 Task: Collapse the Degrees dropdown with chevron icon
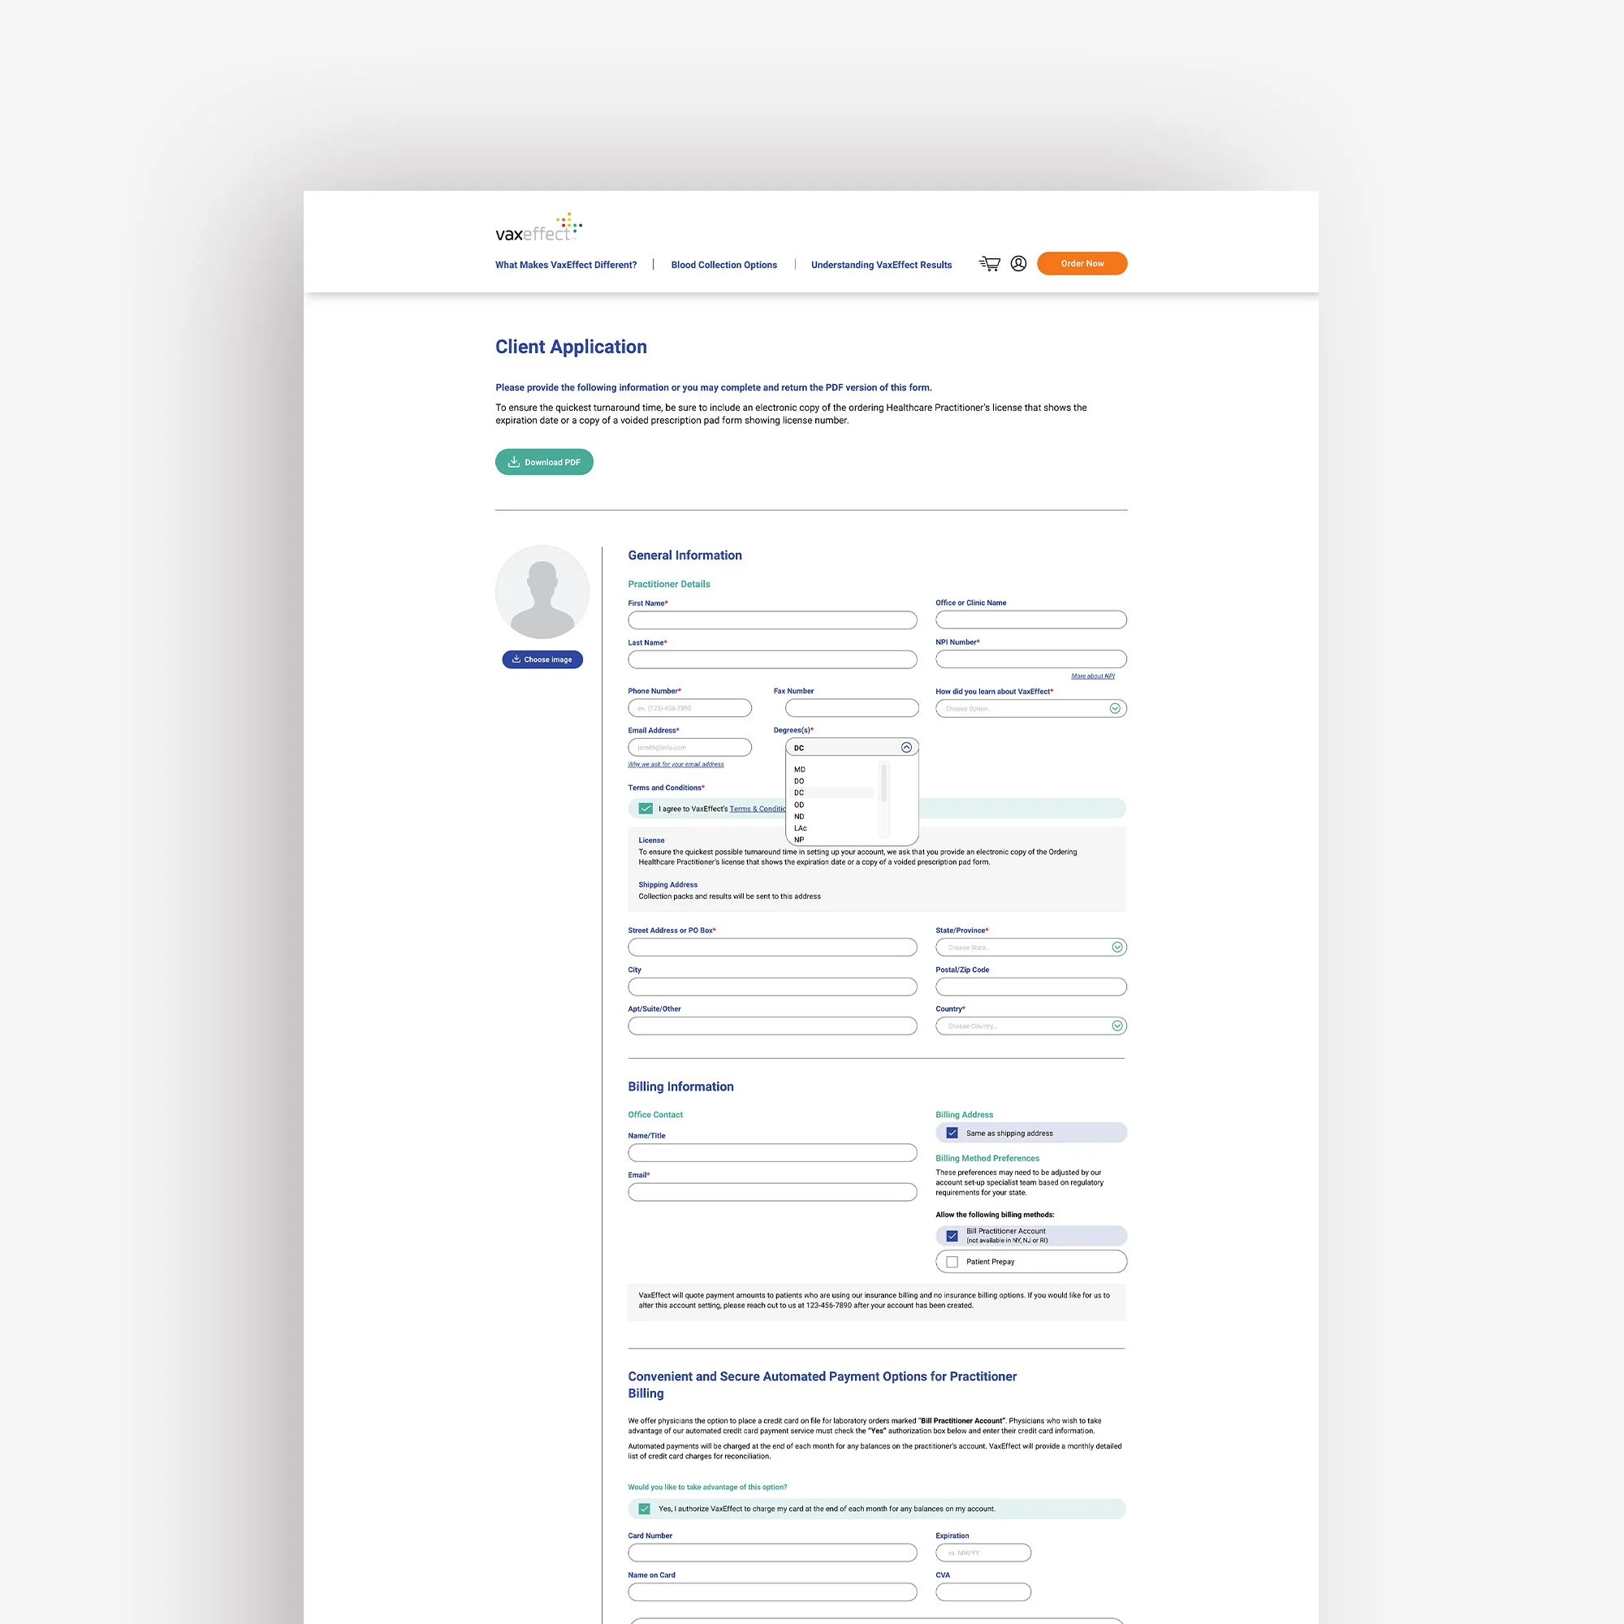[x=906, y=747]
